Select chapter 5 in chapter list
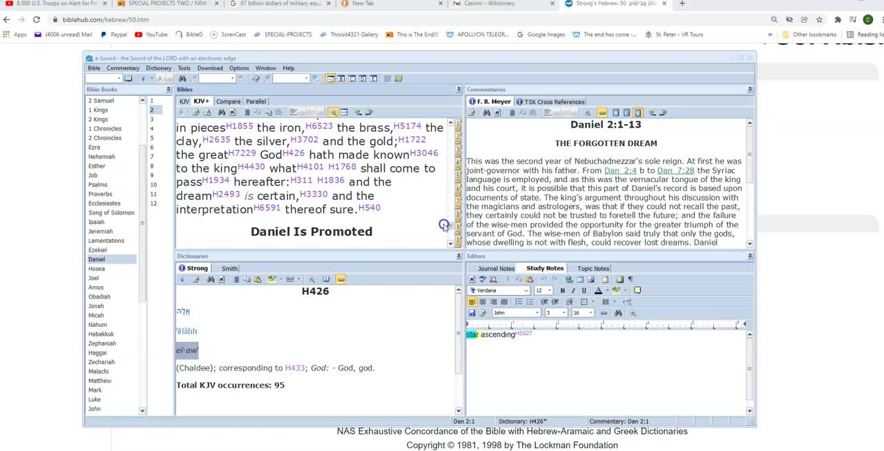 click(152, 138)
